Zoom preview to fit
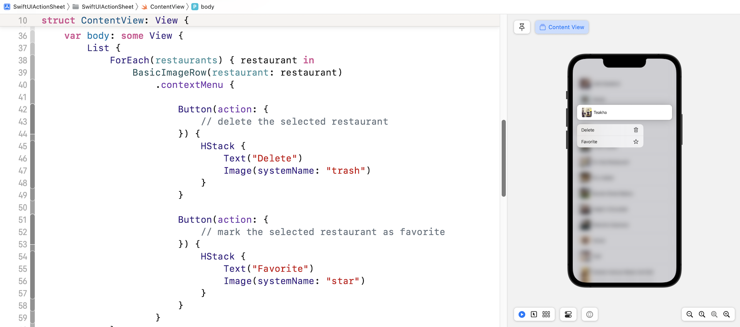Viewport: 740px width, 327px height. pyautogui.click(x=714, y=314)
